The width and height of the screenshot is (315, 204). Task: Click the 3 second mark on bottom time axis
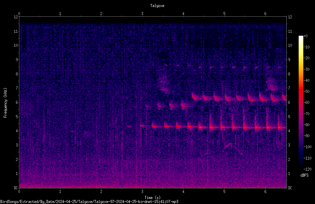(142, 192)
